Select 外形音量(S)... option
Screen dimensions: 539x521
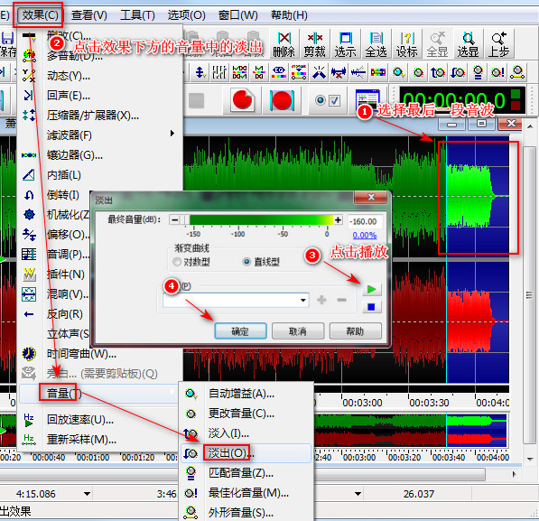click(246, 513)
